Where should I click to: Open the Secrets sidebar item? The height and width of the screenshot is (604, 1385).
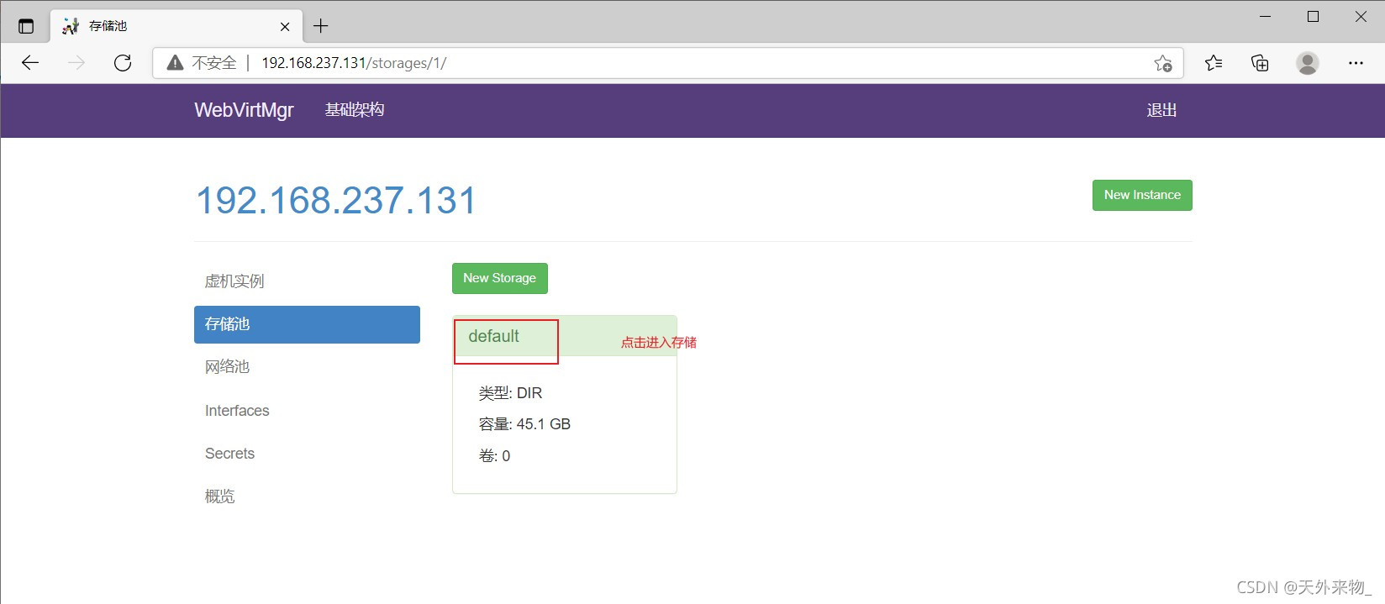307,454
